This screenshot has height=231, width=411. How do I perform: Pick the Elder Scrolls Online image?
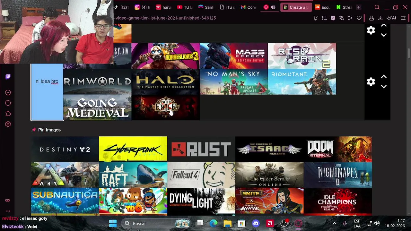(269, 175)
